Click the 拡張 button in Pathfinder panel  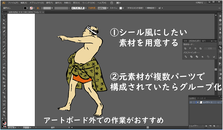coord(210,49)
